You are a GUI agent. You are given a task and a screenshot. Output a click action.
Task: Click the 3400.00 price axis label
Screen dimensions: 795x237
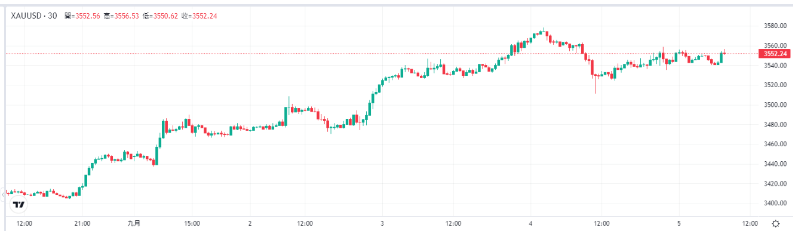(773, 203)
